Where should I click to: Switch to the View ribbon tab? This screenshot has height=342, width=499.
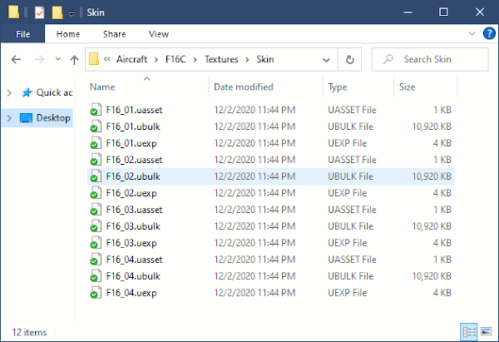(x=159, y=34)
